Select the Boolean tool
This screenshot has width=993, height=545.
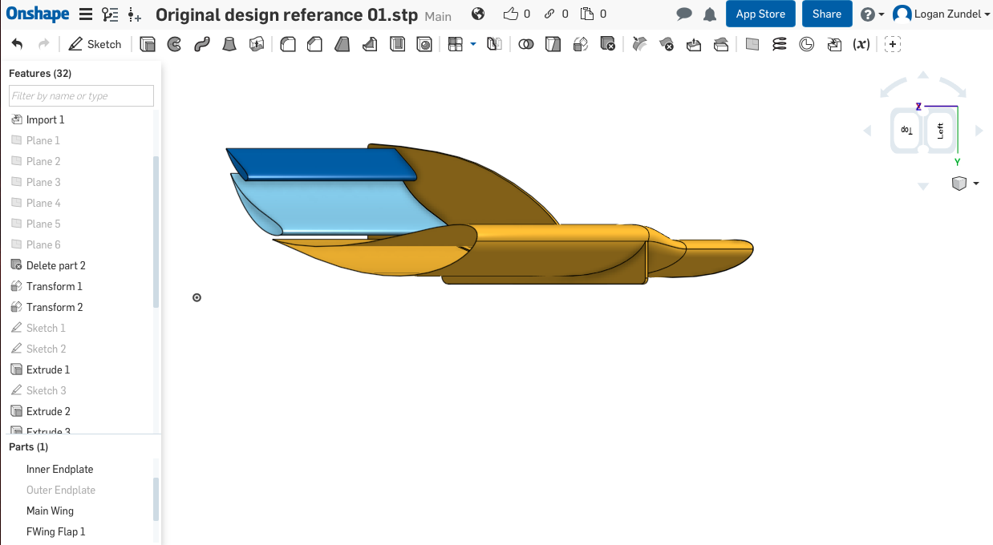[525, 44]
